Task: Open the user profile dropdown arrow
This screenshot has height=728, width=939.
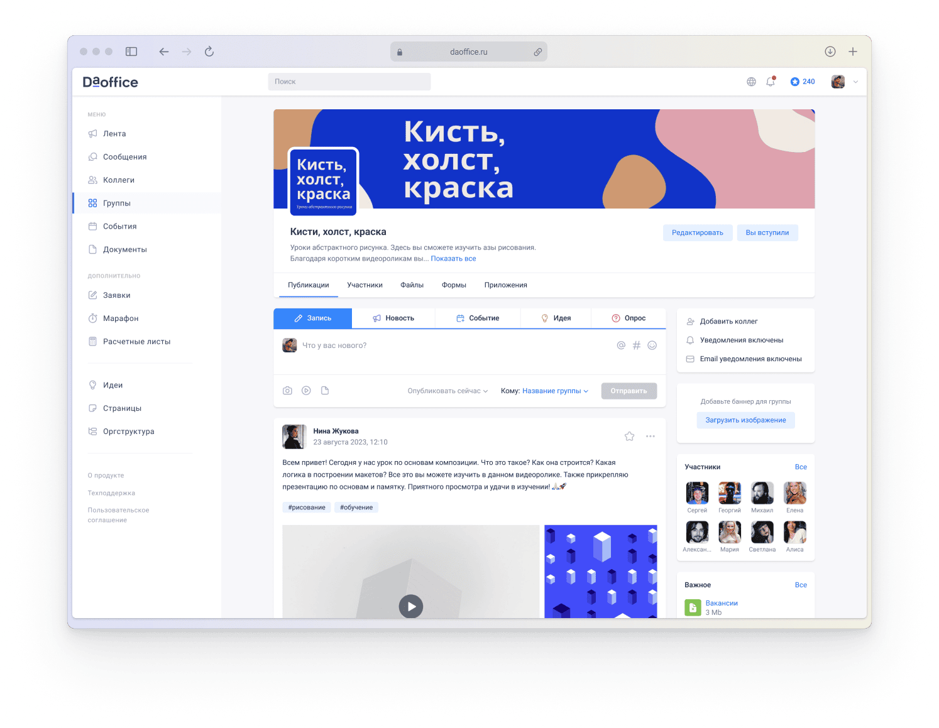Action: tap(855, 82)
